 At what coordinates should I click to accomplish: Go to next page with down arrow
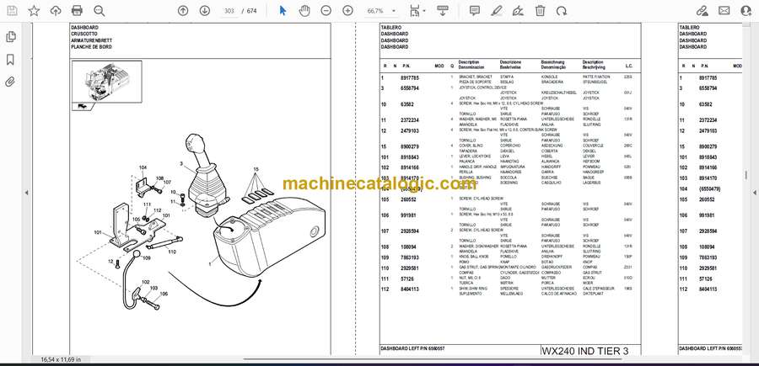(205, 11)
